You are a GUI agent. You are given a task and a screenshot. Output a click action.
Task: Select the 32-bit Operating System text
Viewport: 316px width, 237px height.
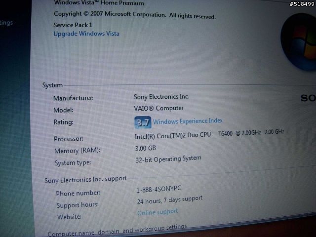pos(168,159)
